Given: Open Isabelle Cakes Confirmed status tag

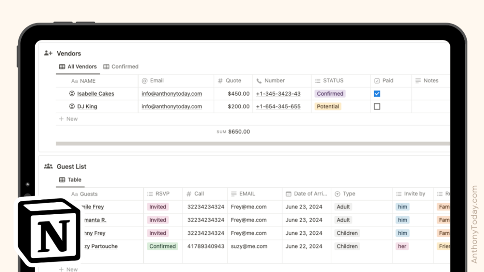Looking at the screenshot, I should [x=330, y=94].
